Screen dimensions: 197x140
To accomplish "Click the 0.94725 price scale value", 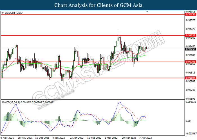I will tap(191, 29).
